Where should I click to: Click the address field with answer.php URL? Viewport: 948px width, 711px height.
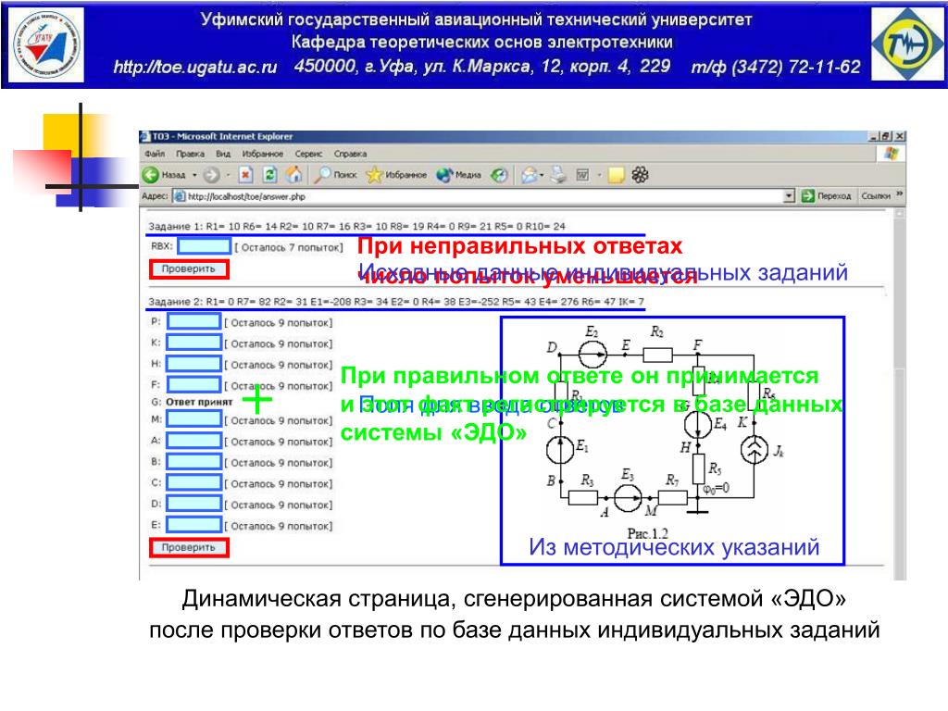(483, 196)
